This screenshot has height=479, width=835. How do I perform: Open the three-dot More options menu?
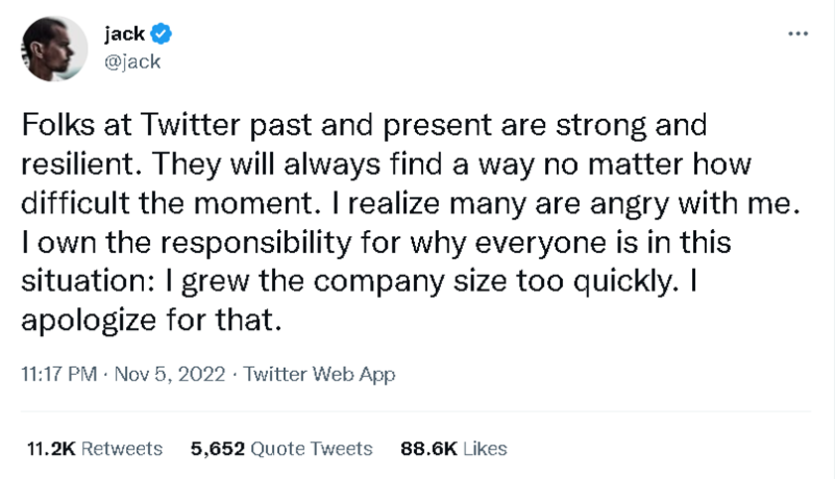(797, 35)
